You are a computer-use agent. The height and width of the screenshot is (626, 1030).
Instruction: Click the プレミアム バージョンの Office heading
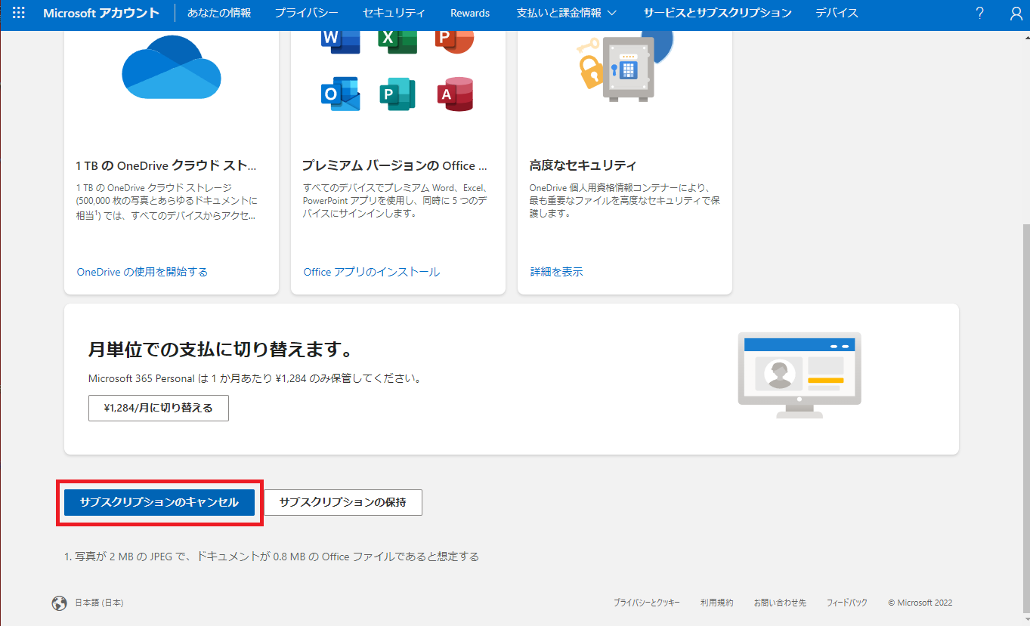(394, 165)
